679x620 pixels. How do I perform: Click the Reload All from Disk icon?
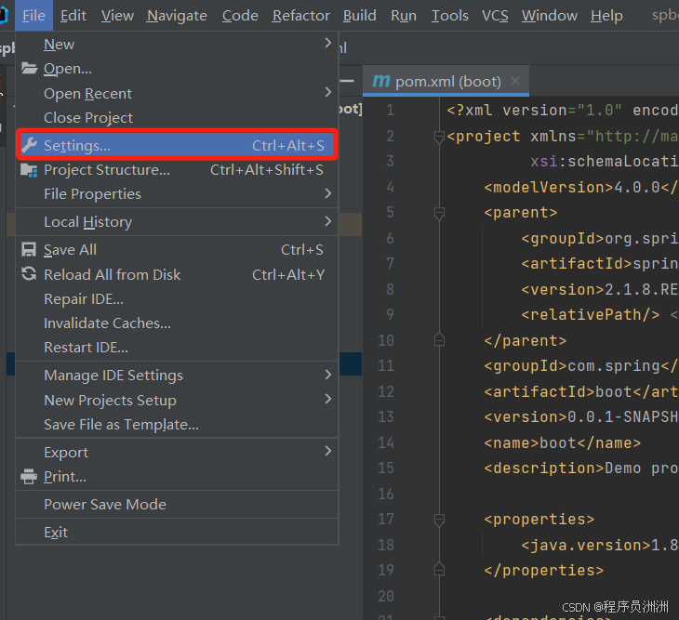29,274
